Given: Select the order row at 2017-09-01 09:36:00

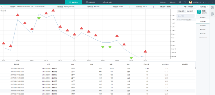Looking at the screenshot, I should (98, 84).
